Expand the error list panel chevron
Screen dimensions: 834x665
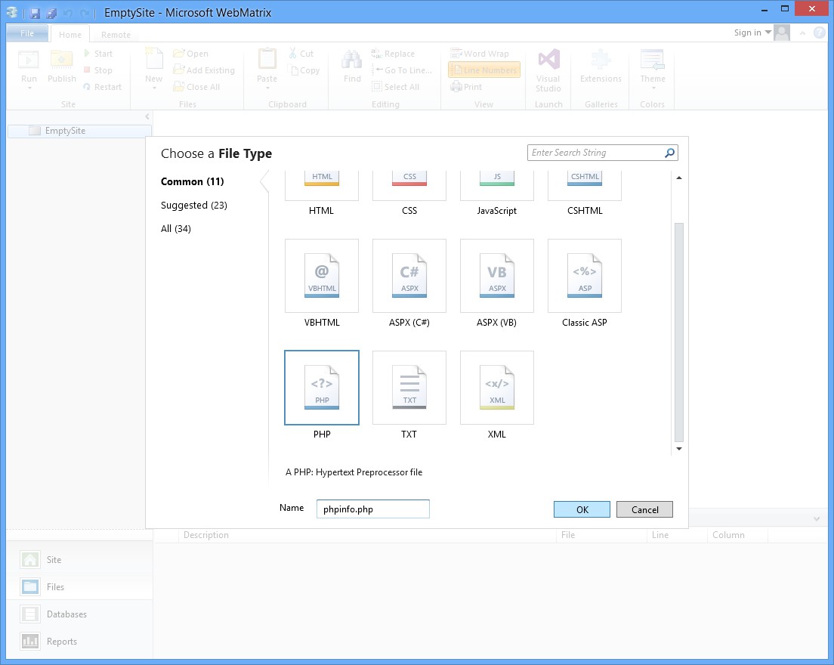point(817,518)
